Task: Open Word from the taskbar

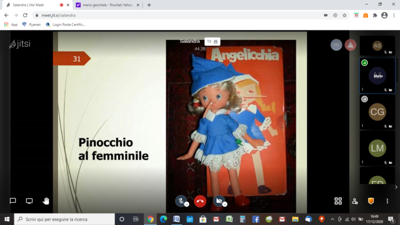Action: tap(177, 219)
